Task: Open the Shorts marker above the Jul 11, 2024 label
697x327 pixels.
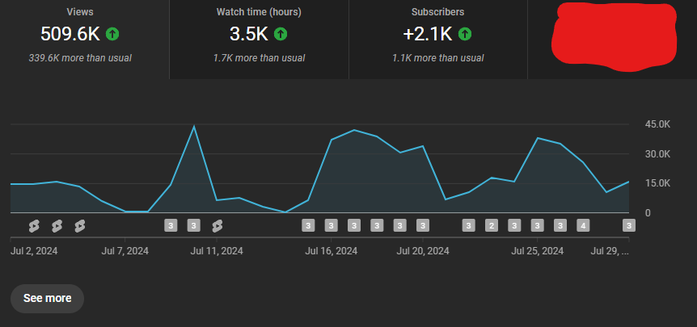Action: tap(217, 226)
